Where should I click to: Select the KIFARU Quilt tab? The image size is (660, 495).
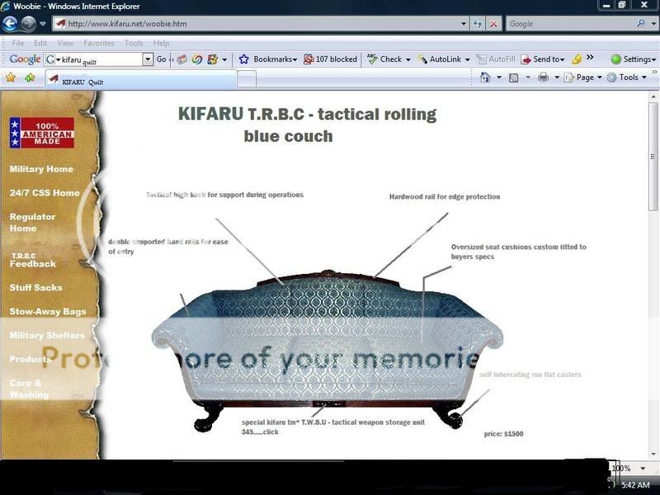(x=141, y=78)
